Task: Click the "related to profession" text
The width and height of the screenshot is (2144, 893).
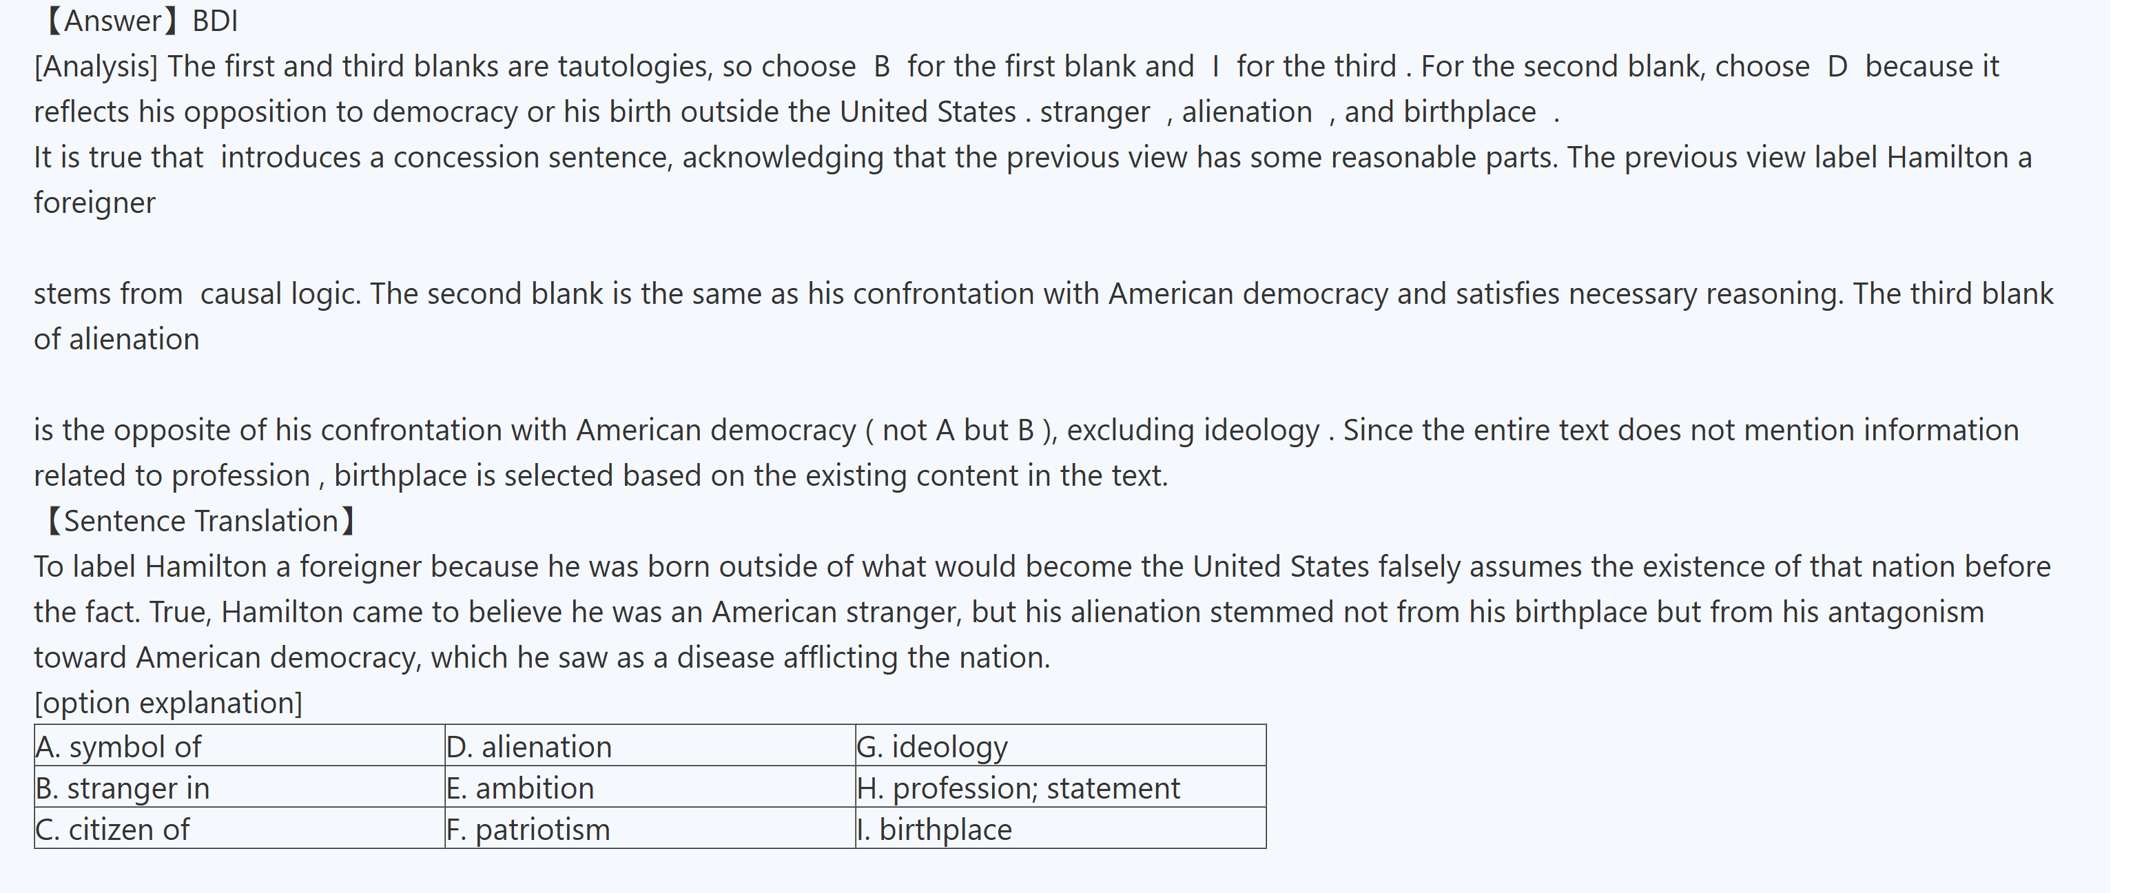Action: point(172,476)
